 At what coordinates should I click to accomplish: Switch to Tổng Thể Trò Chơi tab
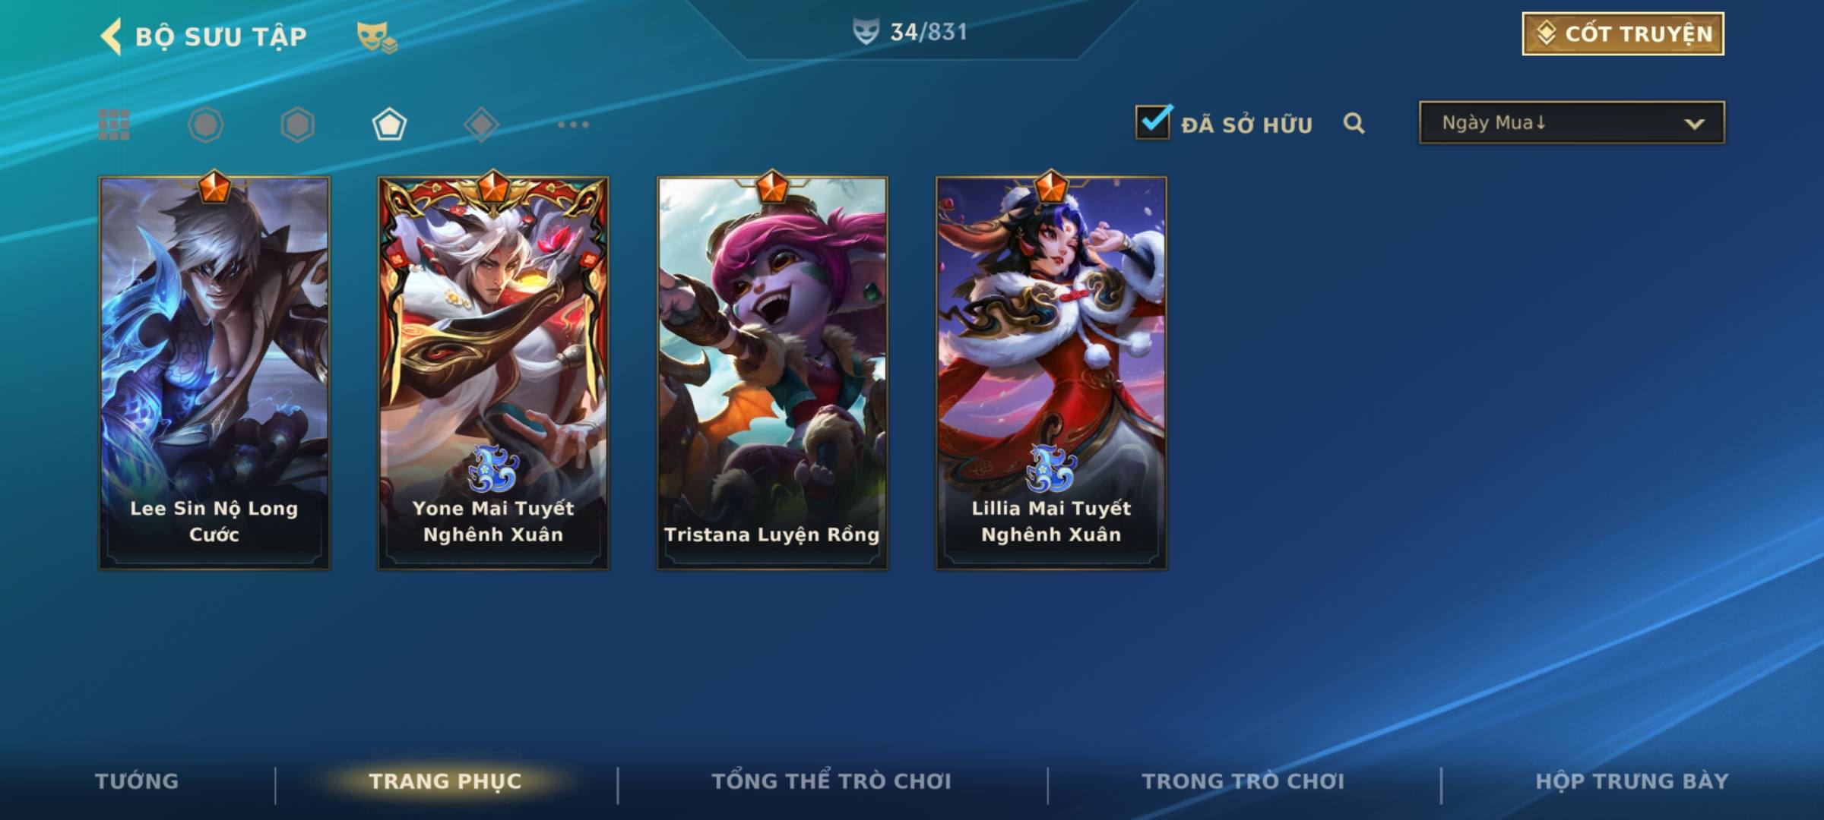pos(831,781)
